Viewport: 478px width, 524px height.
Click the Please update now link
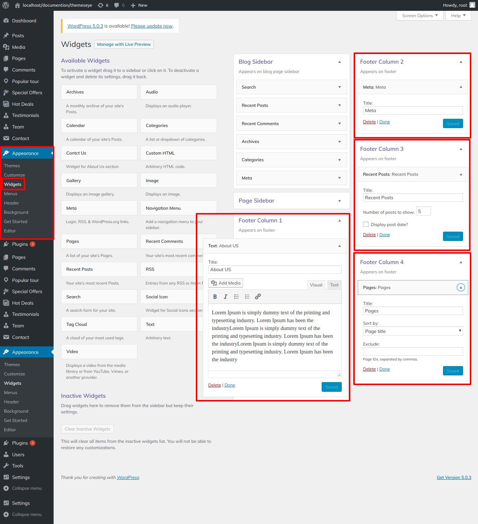pyautogui.click(x=152, y=26)
